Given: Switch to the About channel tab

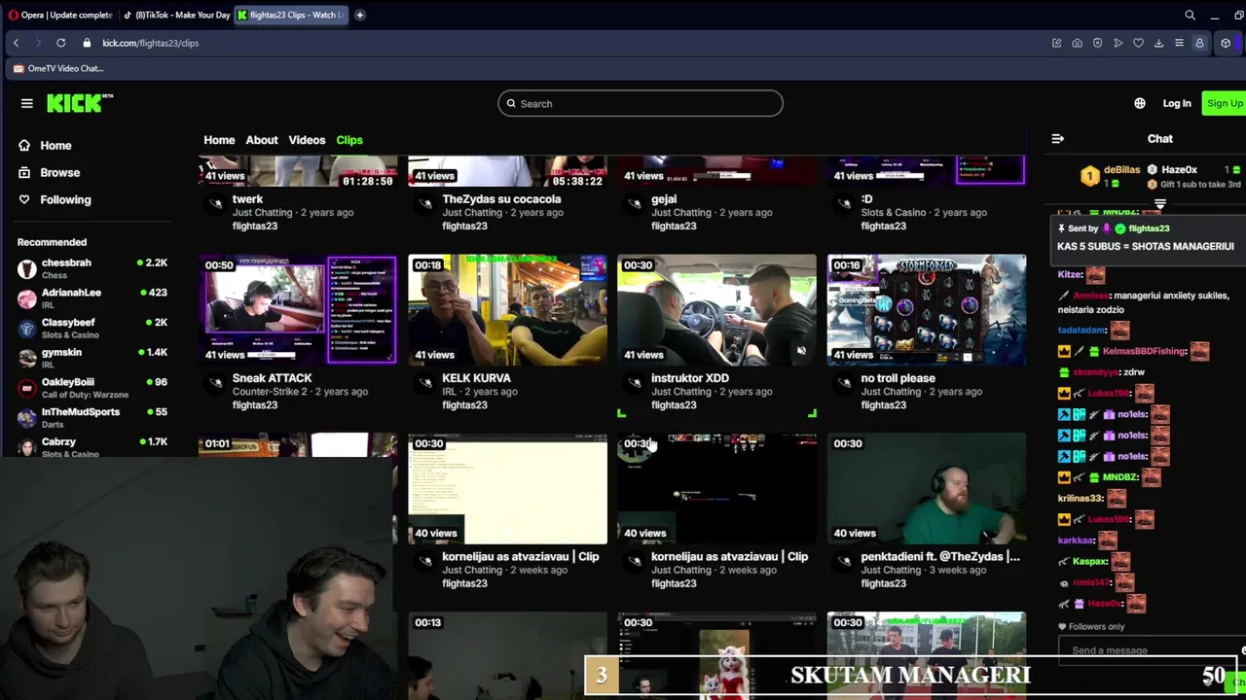Looking at the screenshot, I should pyautogui.click(x=261, y=140).
